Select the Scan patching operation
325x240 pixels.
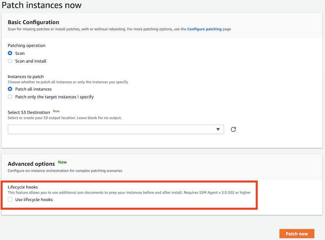[x=10, y=53]
